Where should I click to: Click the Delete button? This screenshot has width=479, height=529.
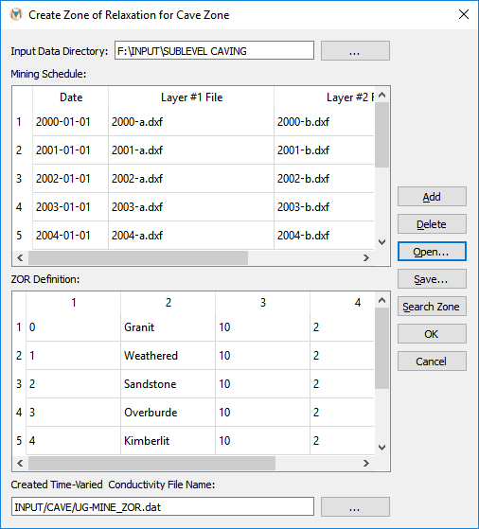point(432,224)
